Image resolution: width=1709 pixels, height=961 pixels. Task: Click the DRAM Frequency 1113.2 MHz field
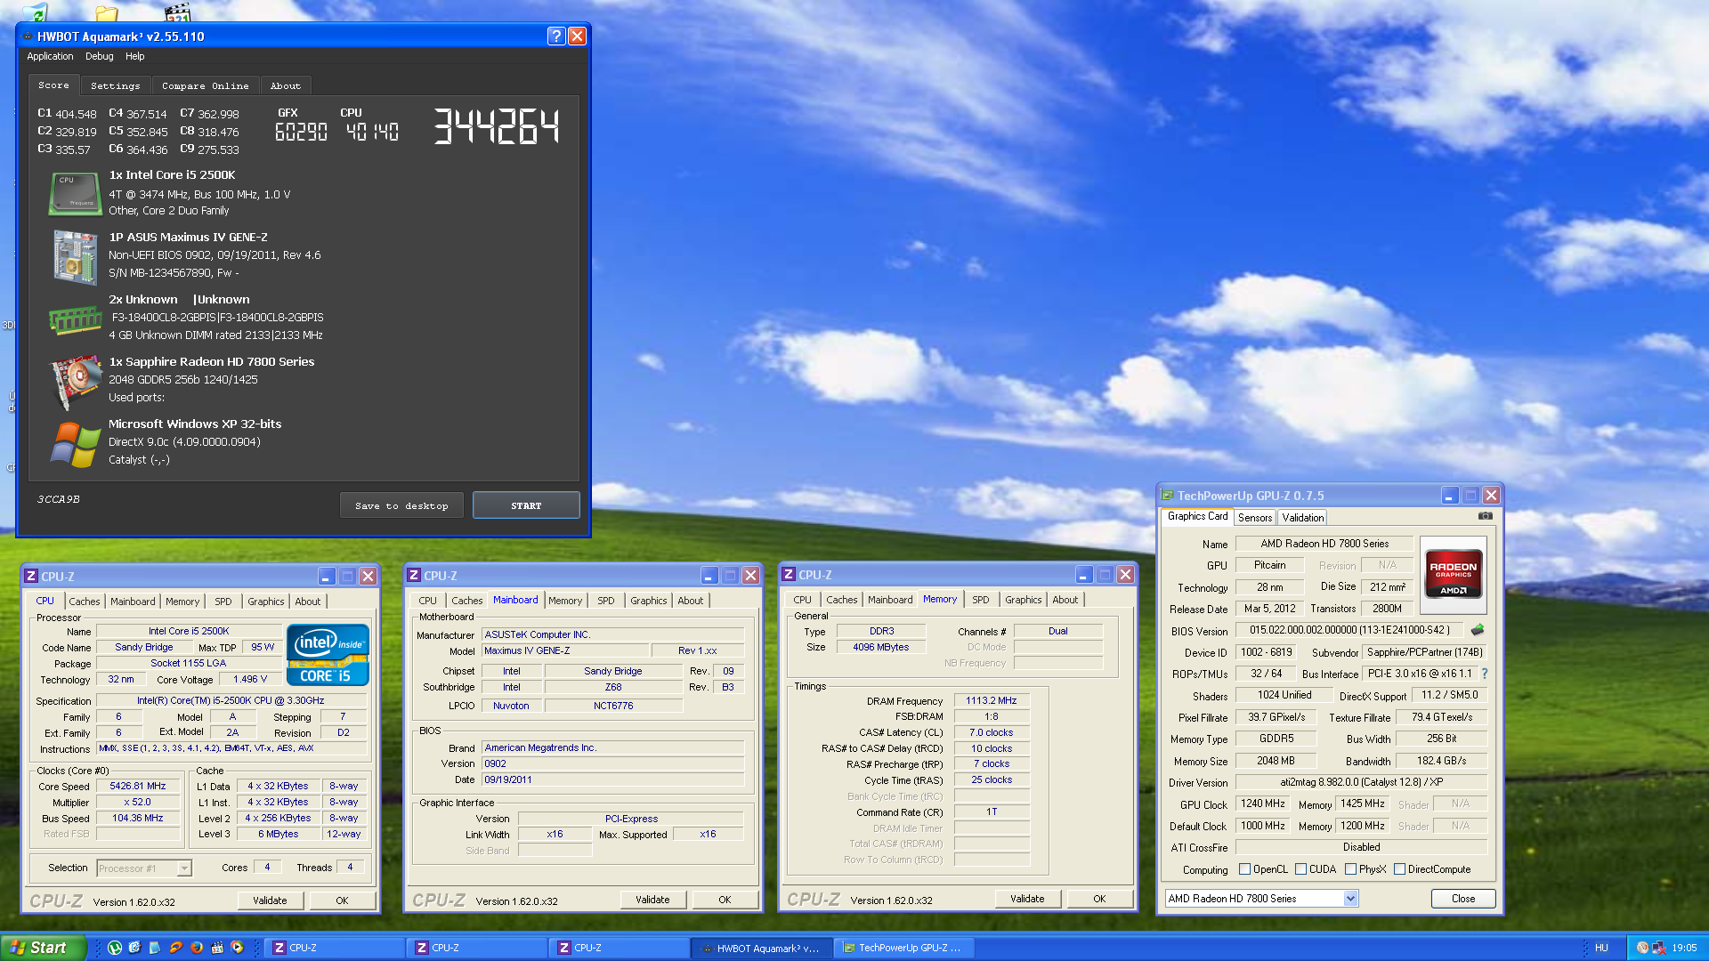tap(992, 701)
